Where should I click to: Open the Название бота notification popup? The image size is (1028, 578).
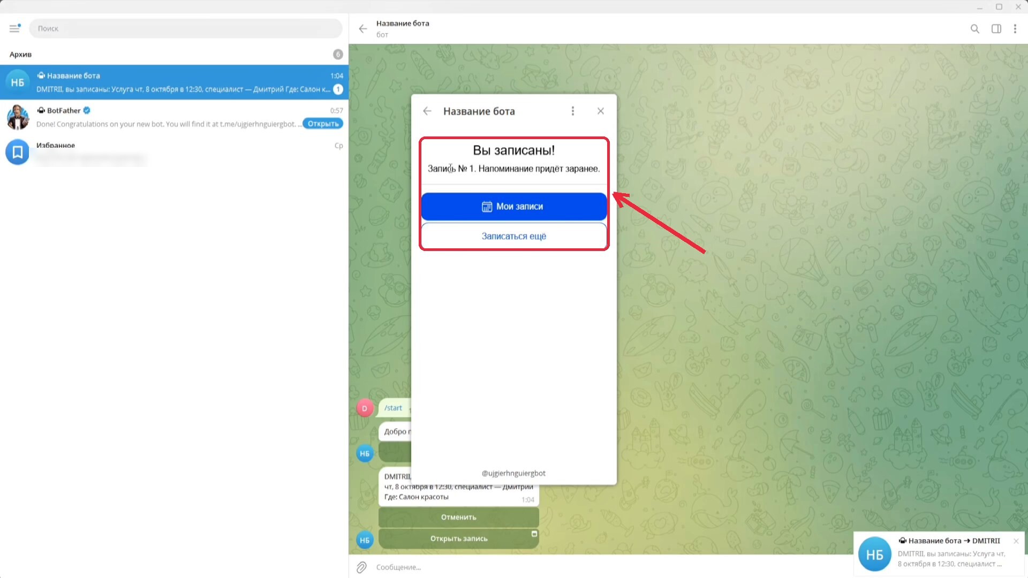click(x=939, y=553)
